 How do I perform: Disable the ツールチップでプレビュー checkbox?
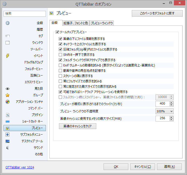pos(57,32)
